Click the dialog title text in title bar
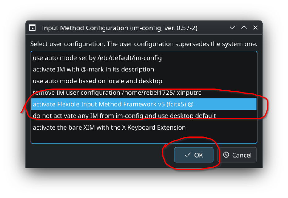The width and height of the screenshot is (288, 198). click(119, 28)
